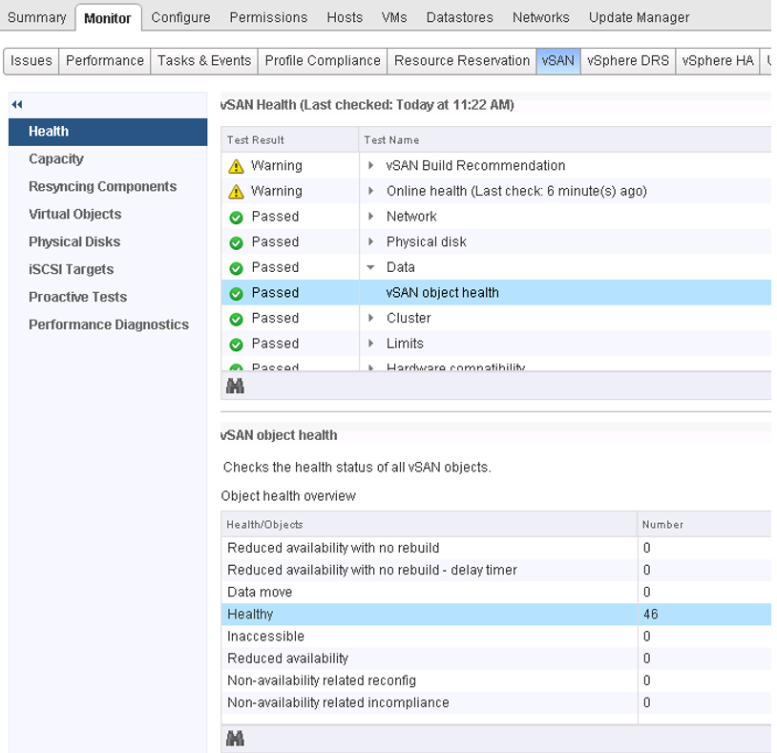Open the Update Manager tab

coord(639,17)
